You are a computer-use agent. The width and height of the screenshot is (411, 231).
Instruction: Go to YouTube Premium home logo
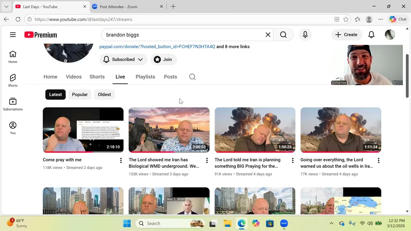tap(40, 35)
